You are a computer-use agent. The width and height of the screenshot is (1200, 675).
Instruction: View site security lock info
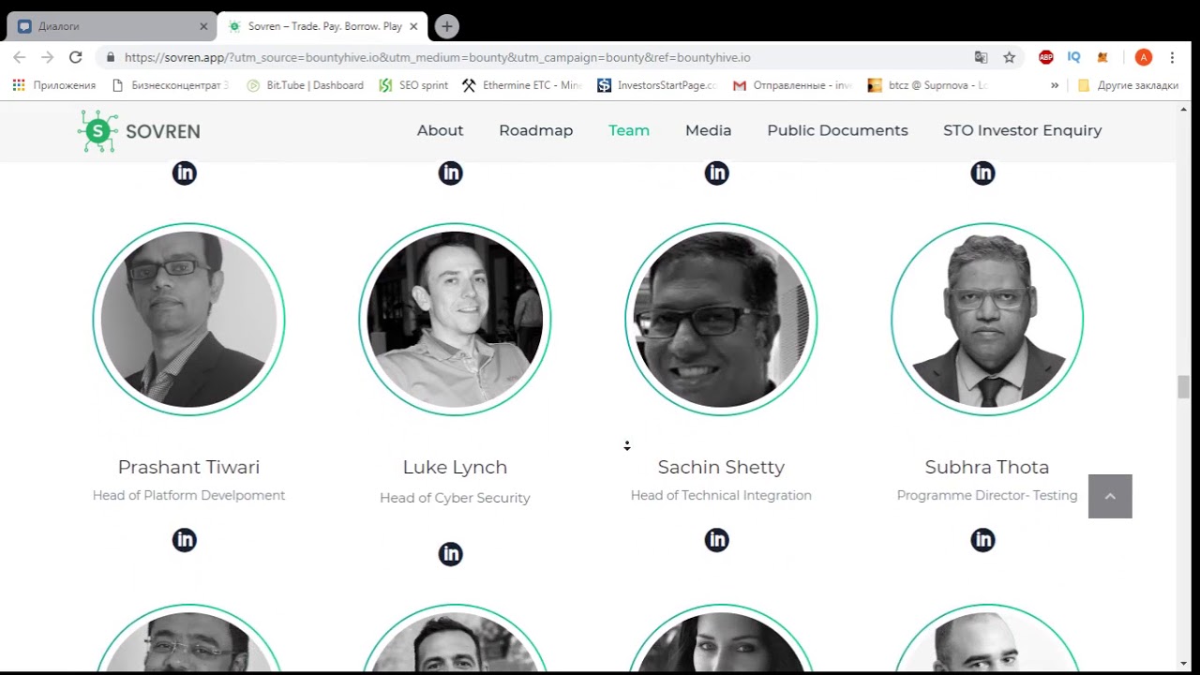[x=111, y=57]
